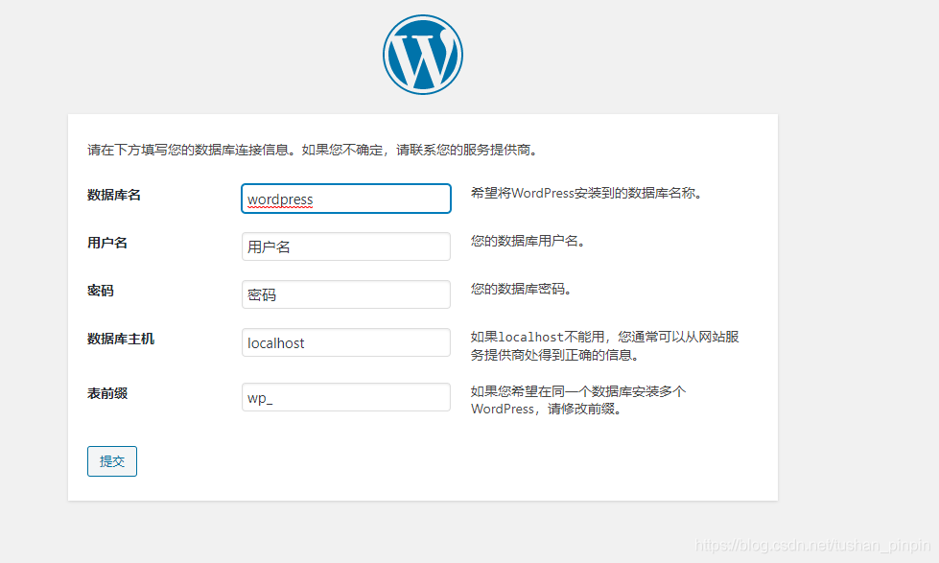Click the instruction text above the form
Screen dimensions: 939x563
pyautogui.click(x=312, y=150)
